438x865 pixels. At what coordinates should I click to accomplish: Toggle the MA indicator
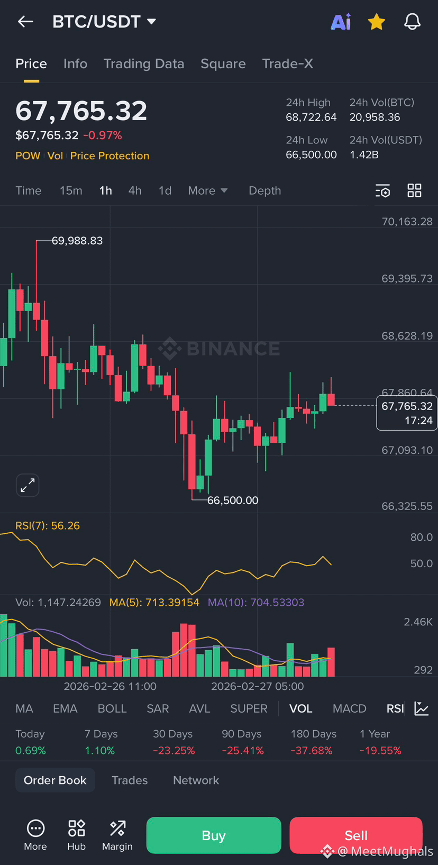point(24,708)
